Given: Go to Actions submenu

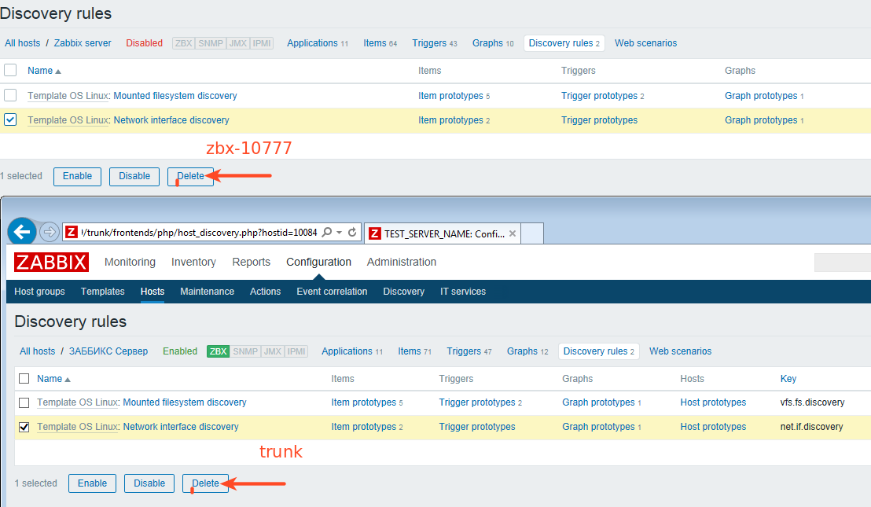Looking at the screenshot, I should [265, 292].
